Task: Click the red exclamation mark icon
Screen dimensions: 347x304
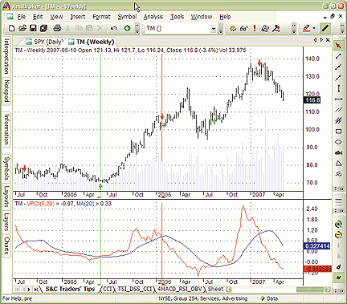Action: pos(255,28)
